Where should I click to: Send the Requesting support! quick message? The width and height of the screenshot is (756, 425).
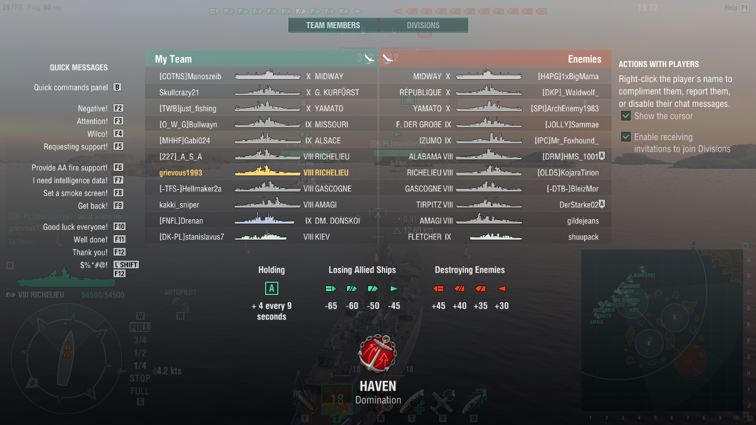[76, 147]
